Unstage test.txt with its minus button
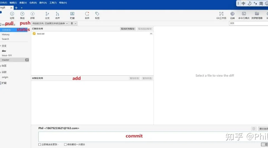The height and width of the screenshot is (148, 268). coord(151,34)
